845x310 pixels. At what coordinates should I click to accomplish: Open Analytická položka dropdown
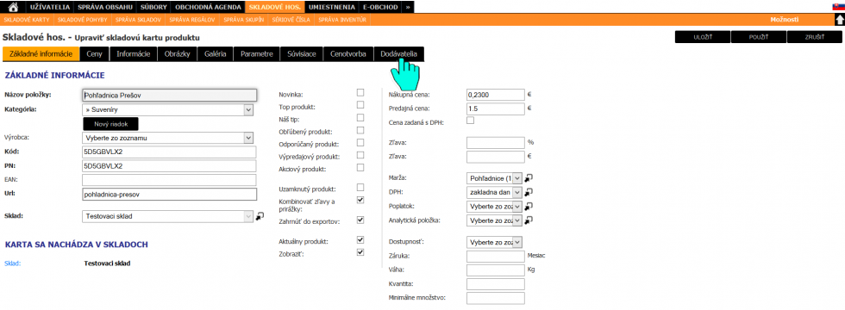(494, 220)
